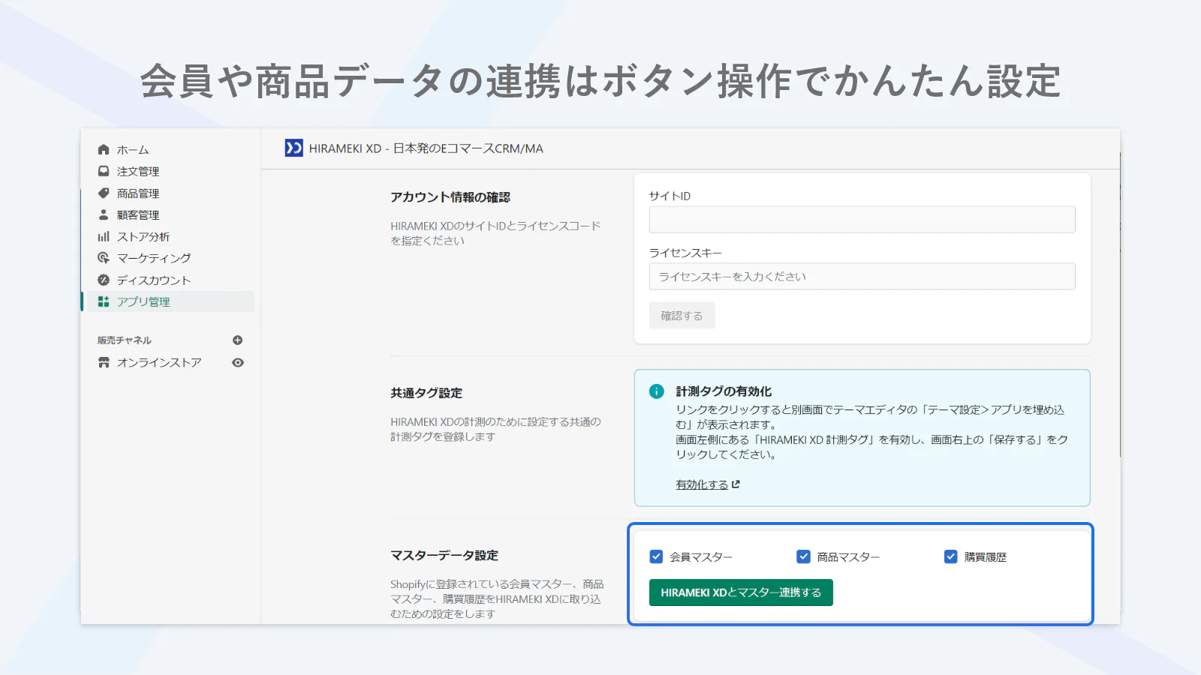Uncheck the 購買履歴 checkbox
Viewport: 1201px width, 675px height.
[x=951, y=556]
